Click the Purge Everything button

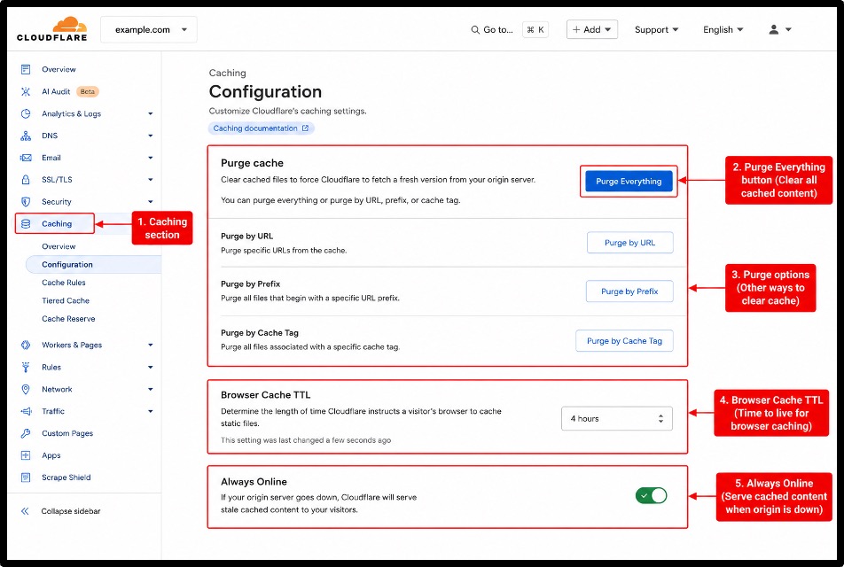[629, 182]
